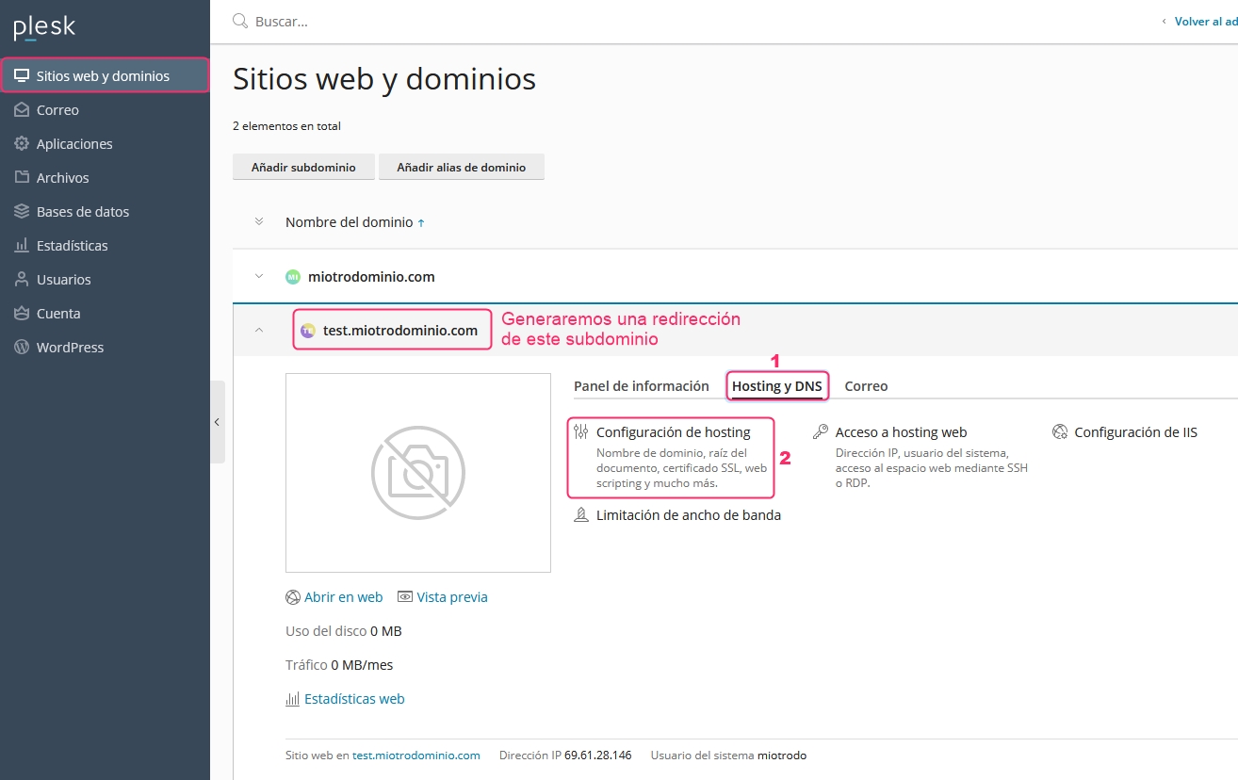The image size is (1238, 780).
Task: Click the Bases de datos icon
Action: 22,212
